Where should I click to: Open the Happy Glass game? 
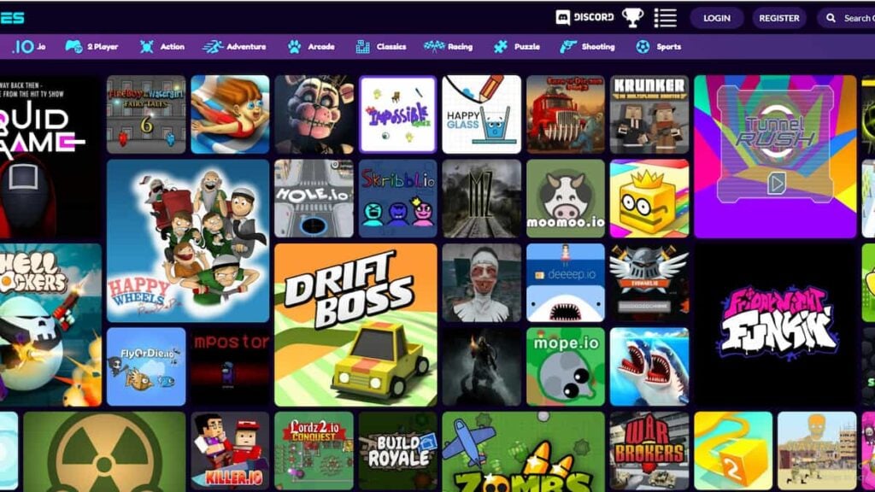(x=482, y=114)
